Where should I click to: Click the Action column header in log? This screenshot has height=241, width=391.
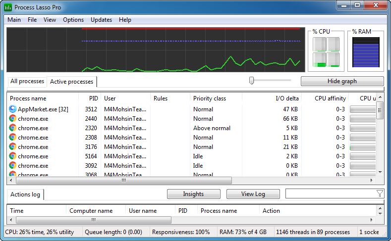tap(318, 211)
